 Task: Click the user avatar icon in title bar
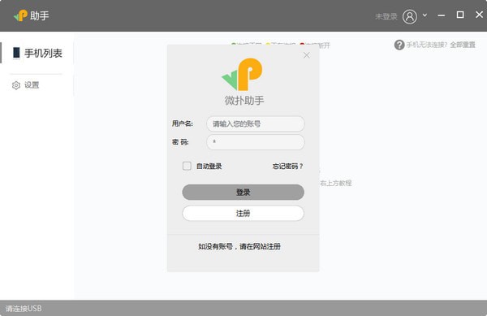tap(410, 16)
